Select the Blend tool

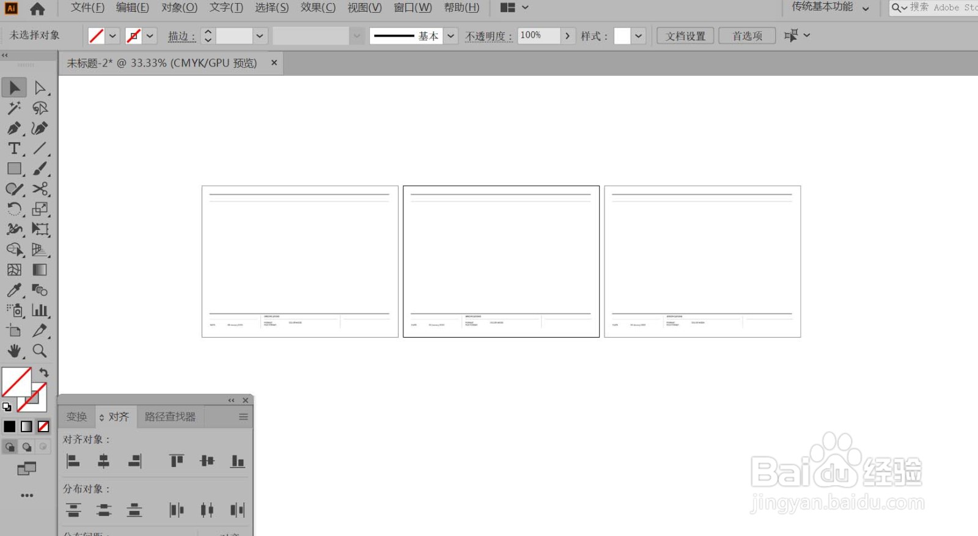point(40,290)
